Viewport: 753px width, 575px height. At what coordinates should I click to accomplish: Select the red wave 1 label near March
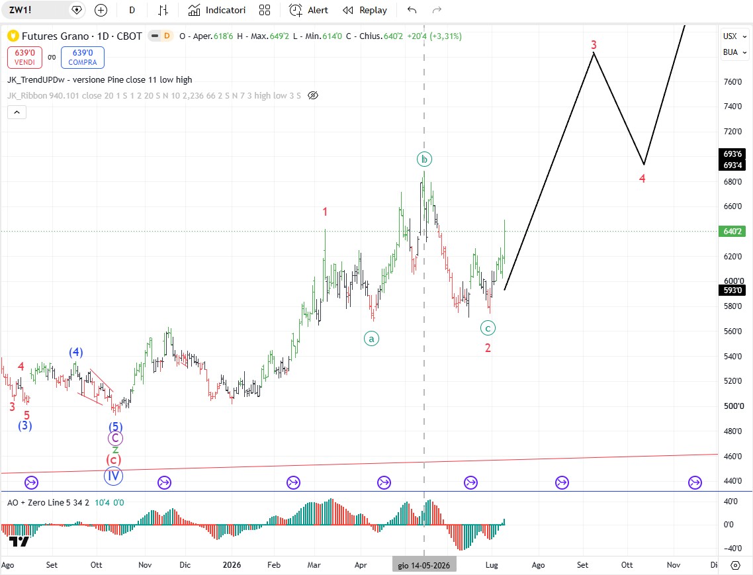pos(325,212)
